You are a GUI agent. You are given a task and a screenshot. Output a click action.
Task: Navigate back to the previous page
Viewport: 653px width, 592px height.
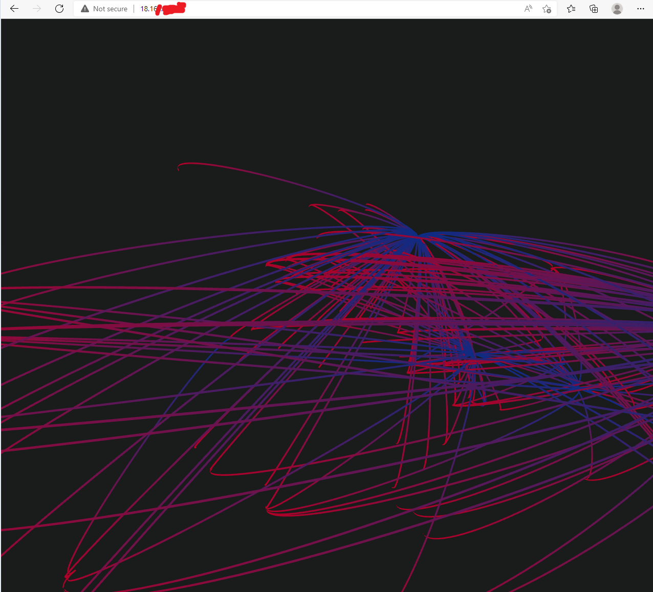pos(14,9)
